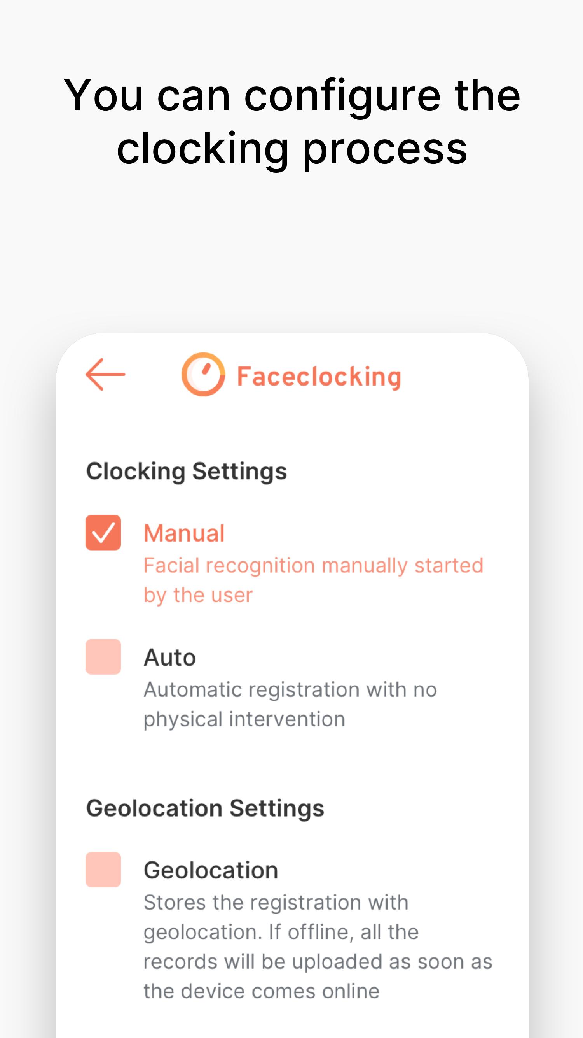This screenshot has height=1038, width=583.
Task: Tap the white checkmark inside Manual box
Action: 103,533
